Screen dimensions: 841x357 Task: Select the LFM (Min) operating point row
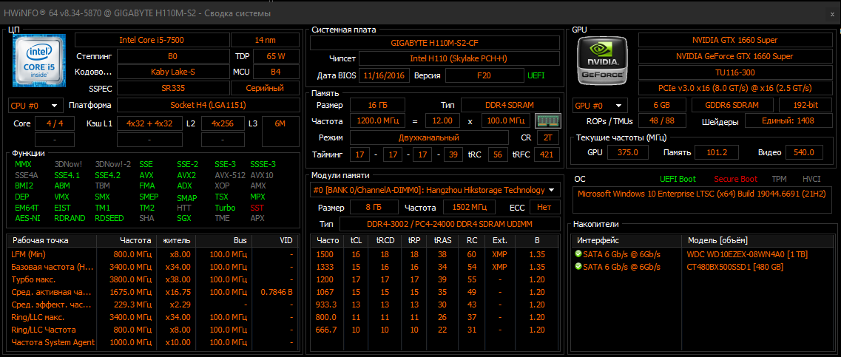tap(153, 254)
